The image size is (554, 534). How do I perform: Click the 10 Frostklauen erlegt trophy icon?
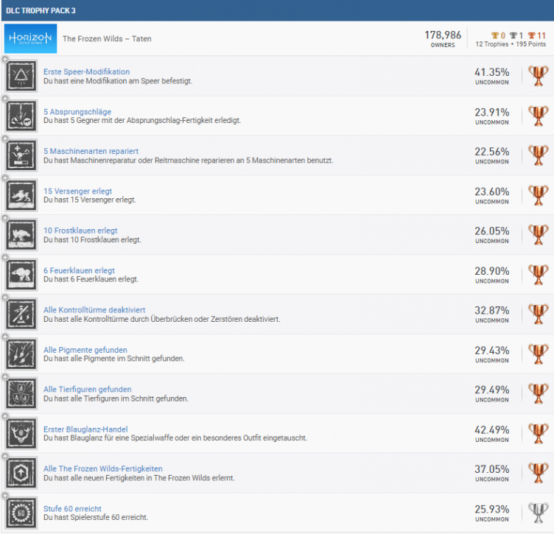pyautogui.click(x=20, y=235)
